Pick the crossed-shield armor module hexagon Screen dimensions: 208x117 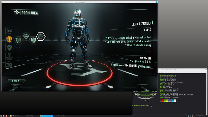pos(18,40)
